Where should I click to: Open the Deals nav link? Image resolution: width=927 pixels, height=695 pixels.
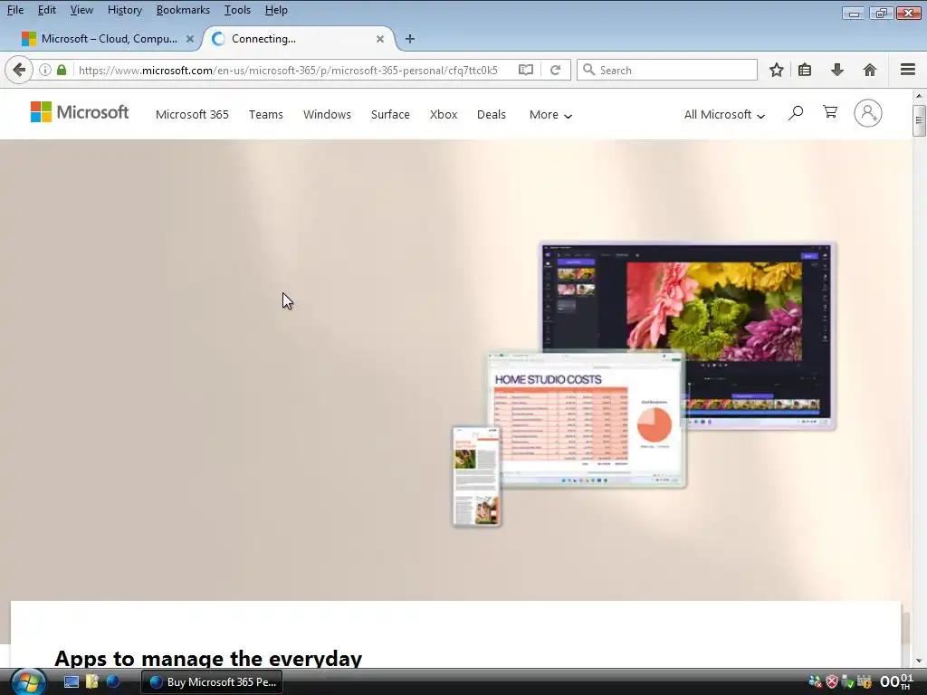point(492,115)
